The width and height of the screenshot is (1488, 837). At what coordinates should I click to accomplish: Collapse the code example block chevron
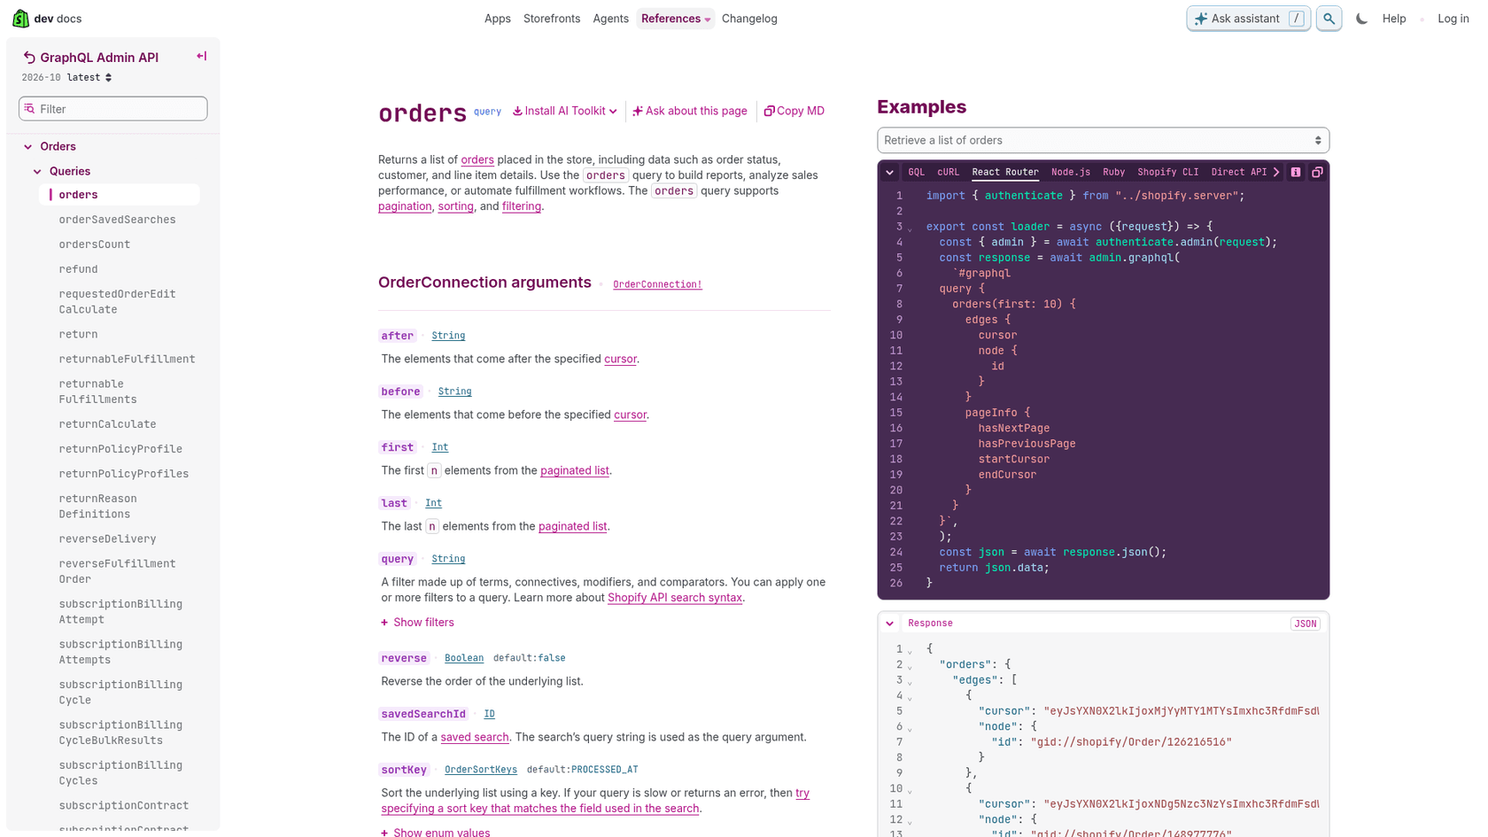[889, 172]
